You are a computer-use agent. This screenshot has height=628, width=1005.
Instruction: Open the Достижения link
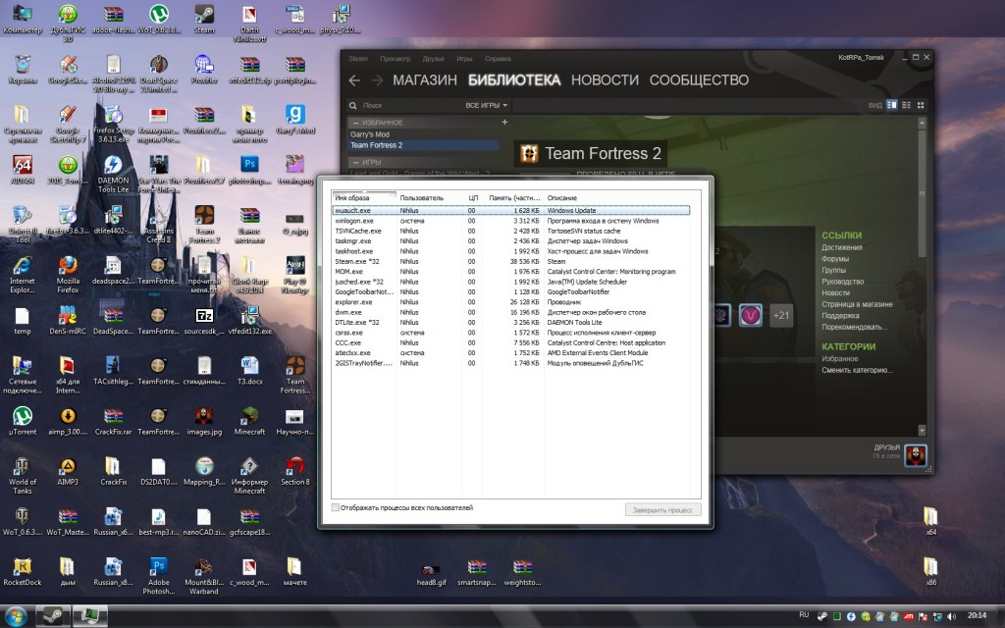(841, 247)
